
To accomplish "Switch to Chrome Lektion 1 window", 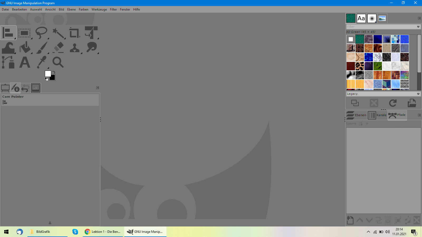I will coord(103,232).
